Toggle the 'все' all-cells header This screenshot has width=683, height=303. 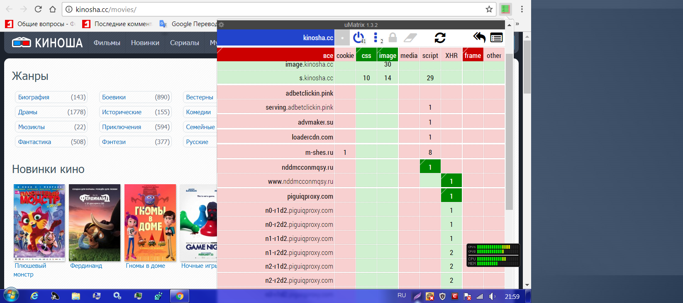(x=276, y=55)
